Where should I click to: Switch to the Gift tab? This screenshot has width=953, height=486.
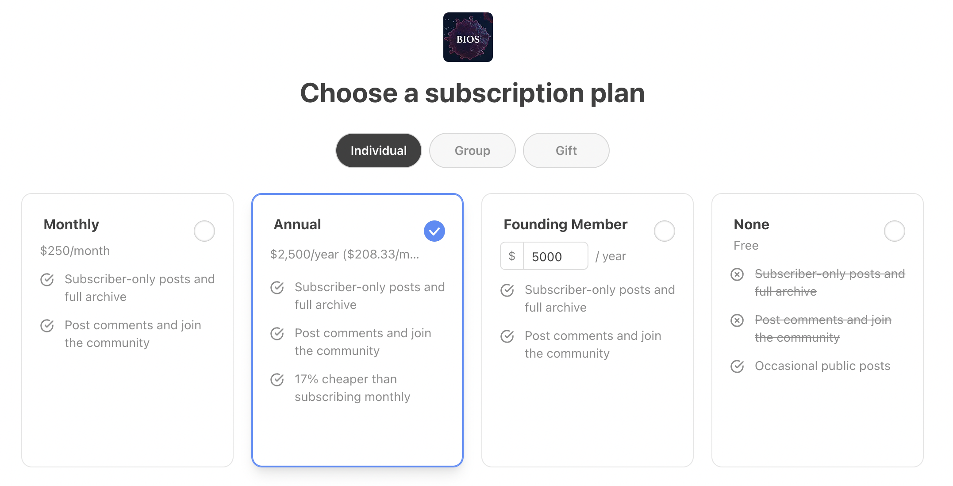tap(566, 150)
